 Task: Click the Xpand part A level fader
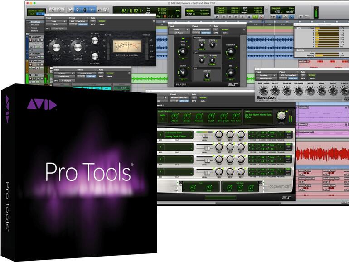click(x=205, y=136)
